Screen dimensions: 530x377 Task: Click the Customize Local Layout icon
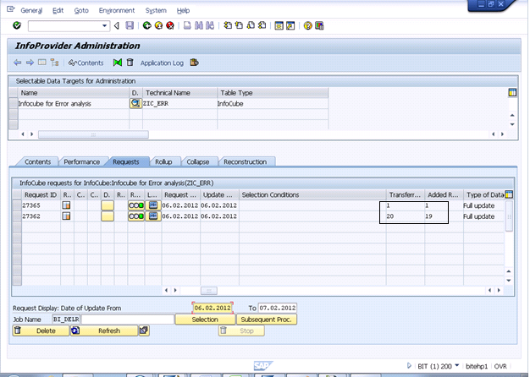click(x=319, y=25)
